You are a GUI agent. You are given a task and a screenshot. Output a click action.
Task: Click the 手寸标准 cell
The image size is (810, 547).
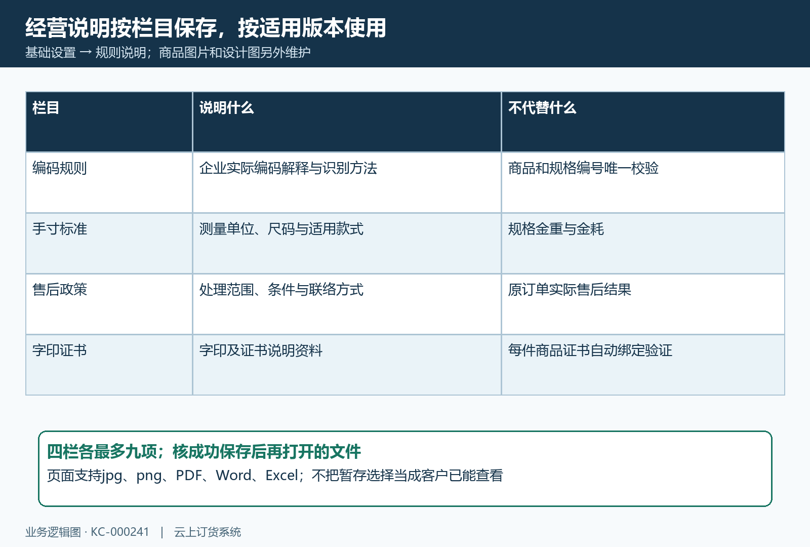point(109,244)
